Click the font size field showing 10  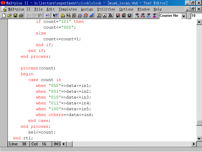point(196,16)
